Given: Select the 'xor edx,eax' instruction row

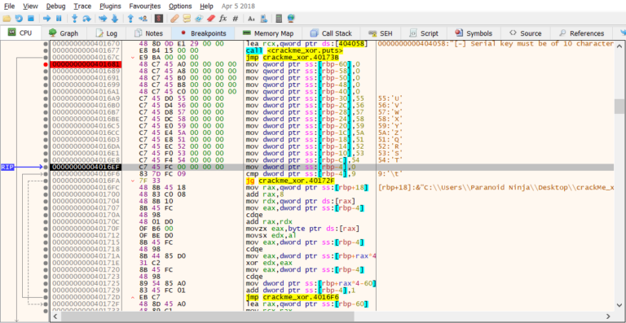Looking at the screenshot, I should [269, 263].
